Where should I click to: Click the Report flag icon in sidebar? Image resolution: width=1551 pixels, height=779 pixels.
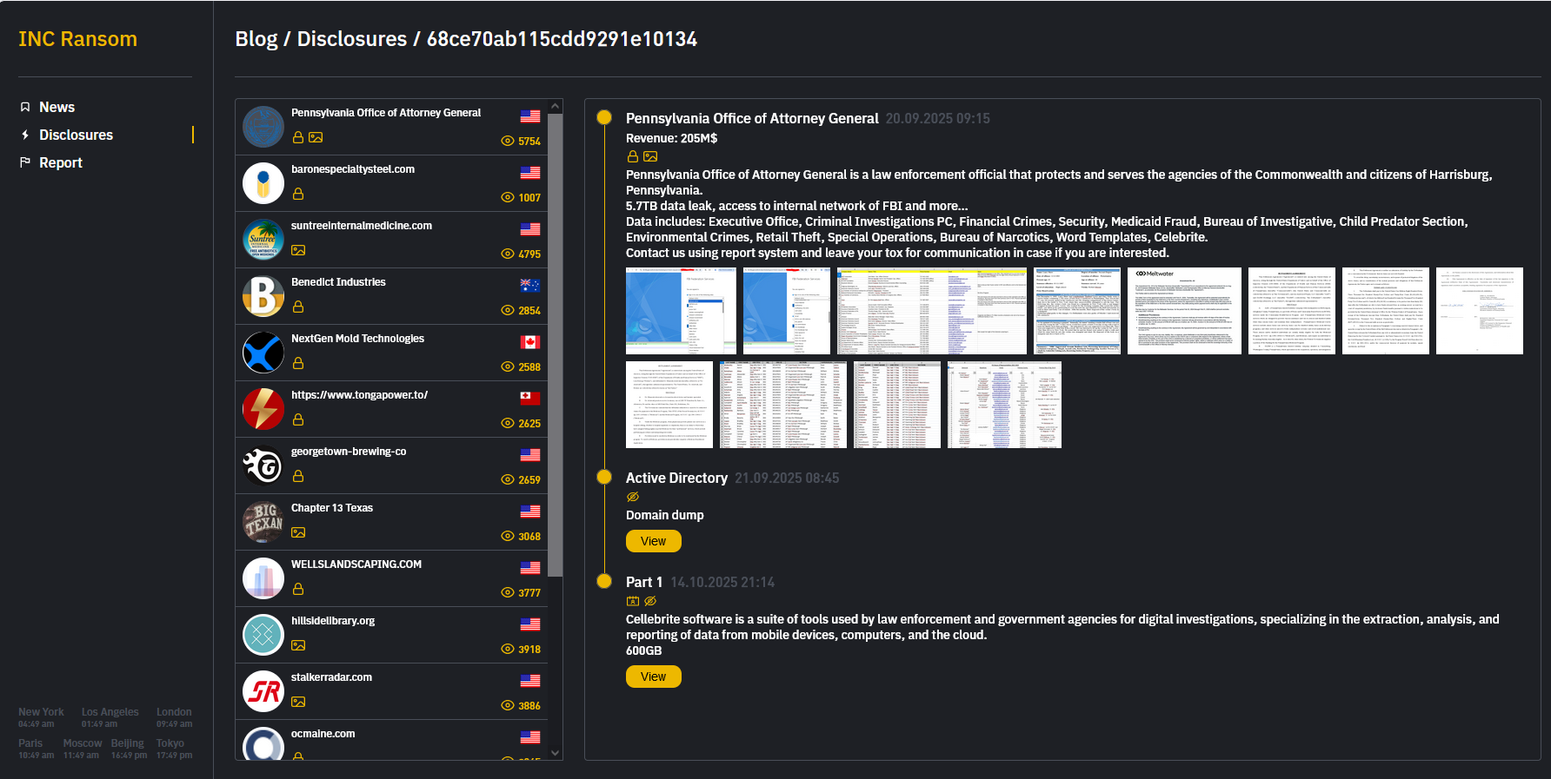point(25,162)
